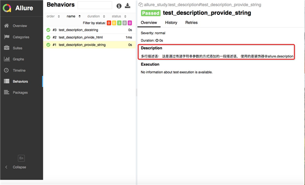This screenshot has width=305, height=185.
Task: Open Timeline via the clock icon
Action: point(6,70)
